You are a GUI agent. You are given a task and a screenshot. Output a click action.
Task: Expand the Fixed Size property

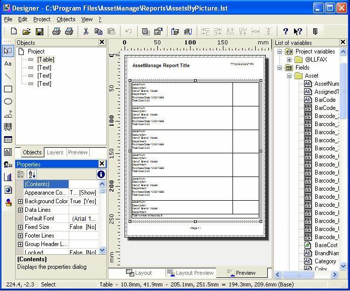[20, 227]
